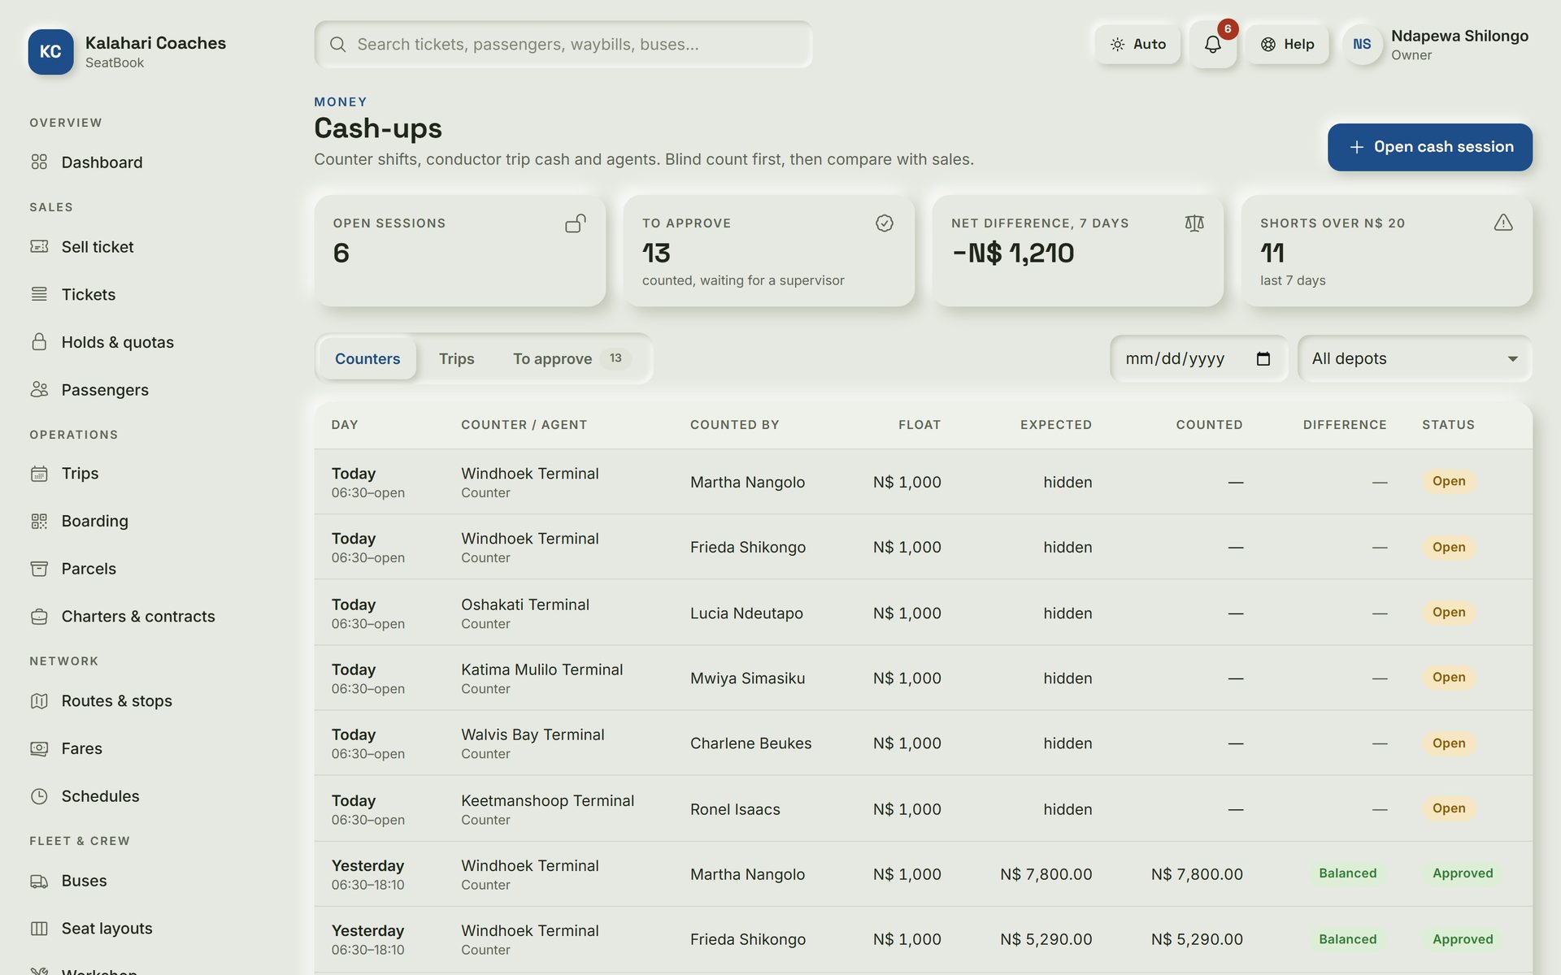Focus the search tickets input field
The height and width of the screenshot is (975, 1561).
point(563,45)
